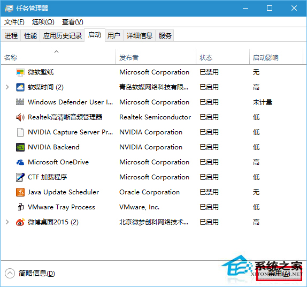307x287 pixels.
Task: Click 已禁用 status of 微软壁纸
Action: pos(209,72)
